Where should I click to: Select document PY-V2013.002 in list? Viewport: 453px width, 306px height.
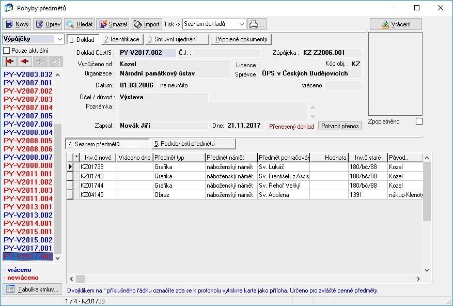point(28,215)
